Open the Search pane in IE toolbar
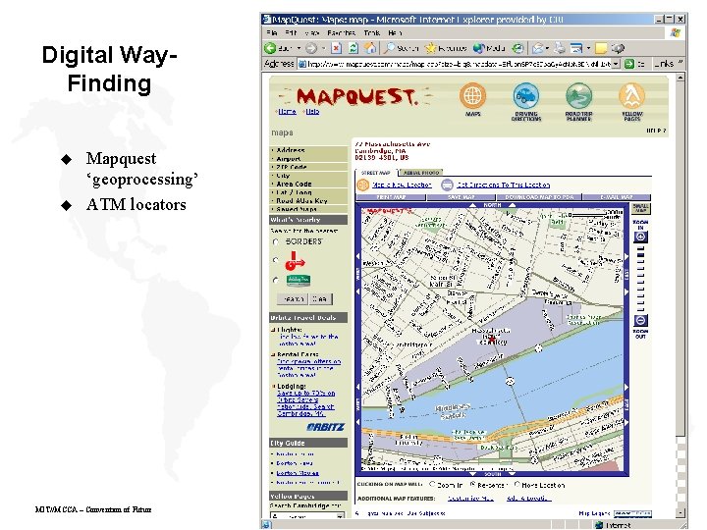707x530 pixels. 401,48
